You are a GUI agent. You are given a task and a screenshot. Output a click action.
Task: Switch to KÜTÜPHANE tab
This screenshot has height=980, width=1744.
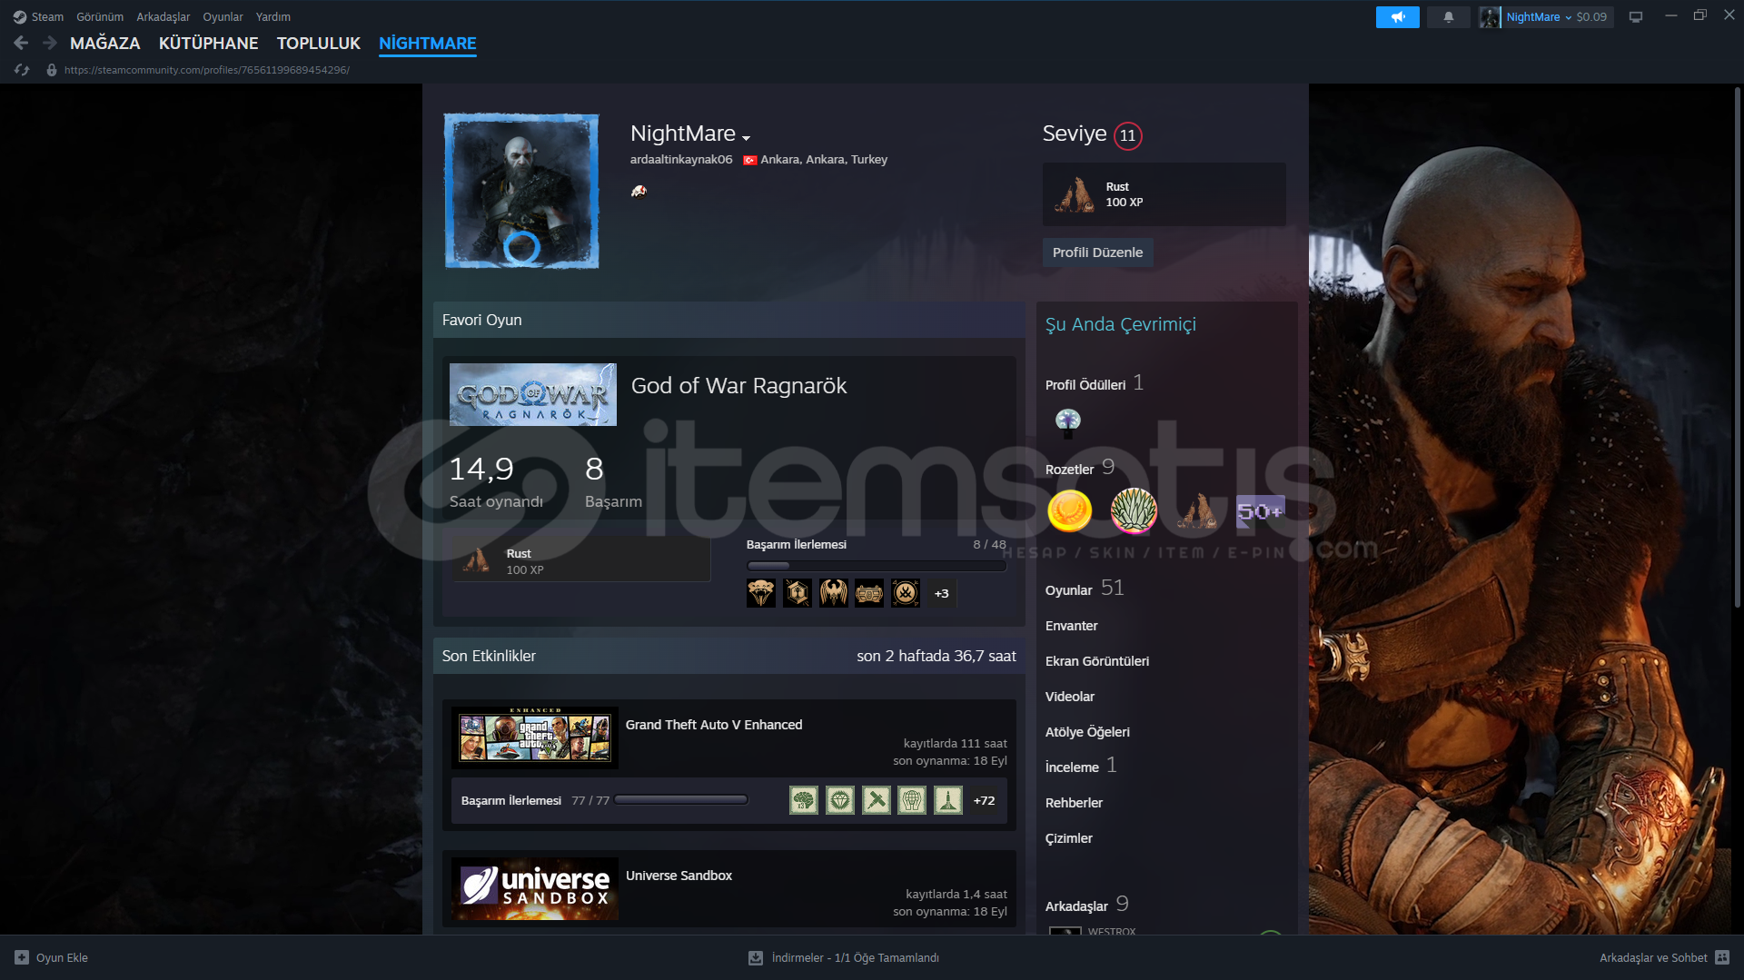point(209,43)
